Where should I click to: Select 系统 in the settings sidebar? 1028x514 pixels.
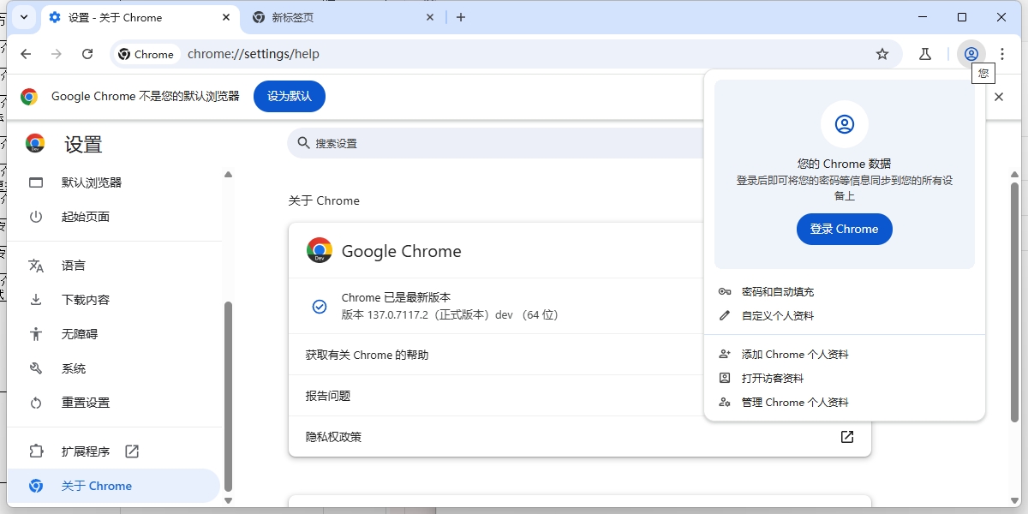(73, 368)
